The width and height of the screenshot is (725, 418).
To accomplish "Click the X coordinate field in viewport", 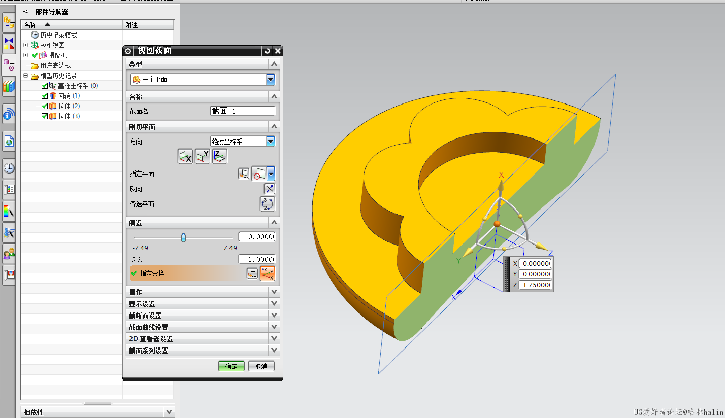I will [x=535, y=263].
